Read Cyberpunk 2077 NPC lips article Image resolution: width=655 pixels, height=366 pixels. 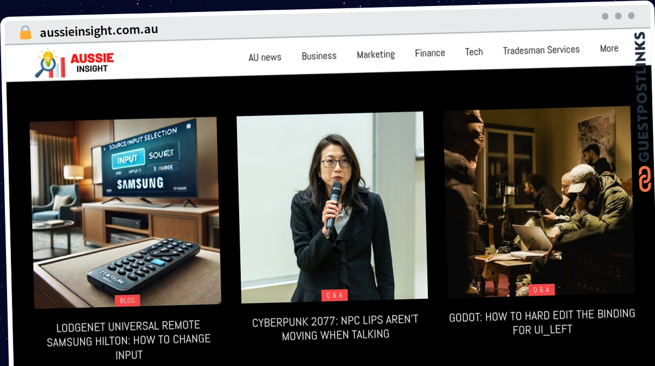(x=336, y=327)
